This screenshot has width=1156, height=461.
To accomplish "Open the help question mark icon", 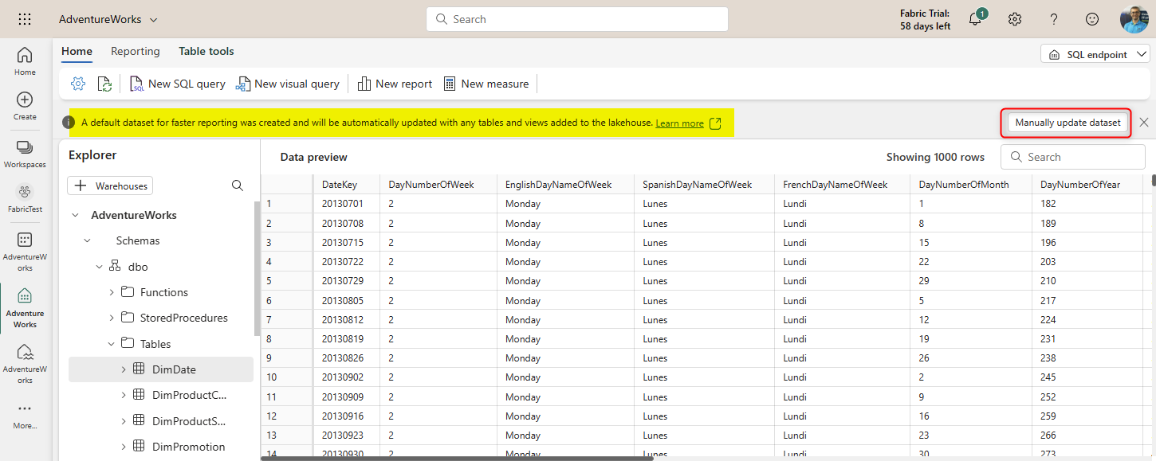I will tap(1053, 19).
